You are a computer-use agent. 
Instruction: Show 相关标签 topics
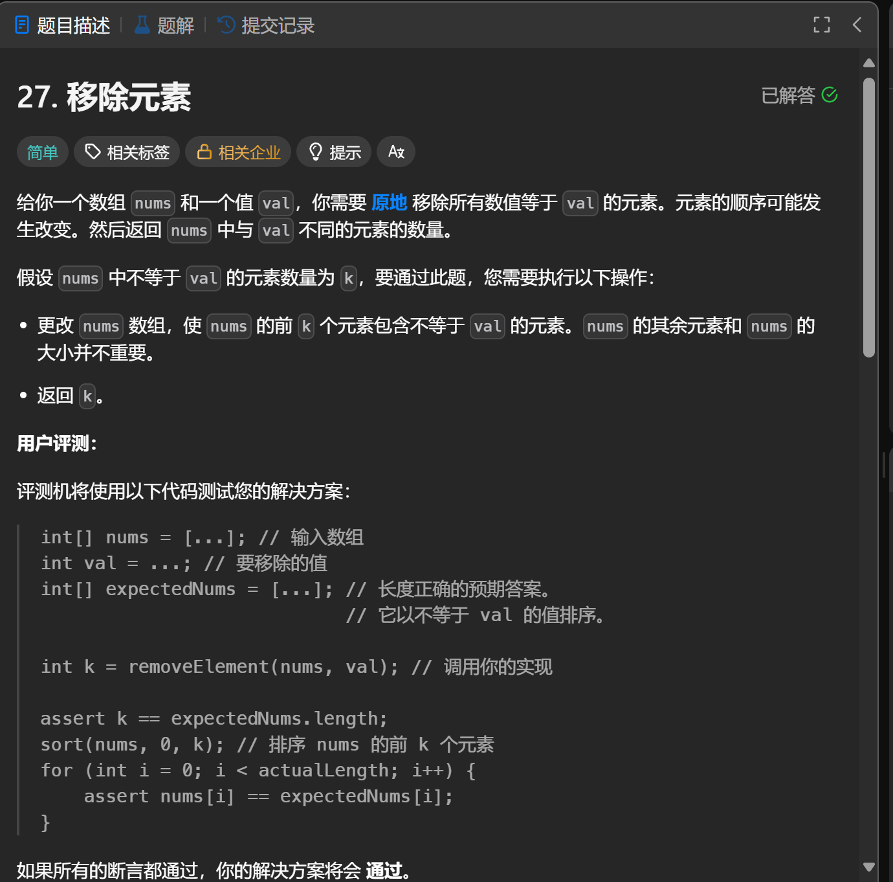tap(127, 152)
